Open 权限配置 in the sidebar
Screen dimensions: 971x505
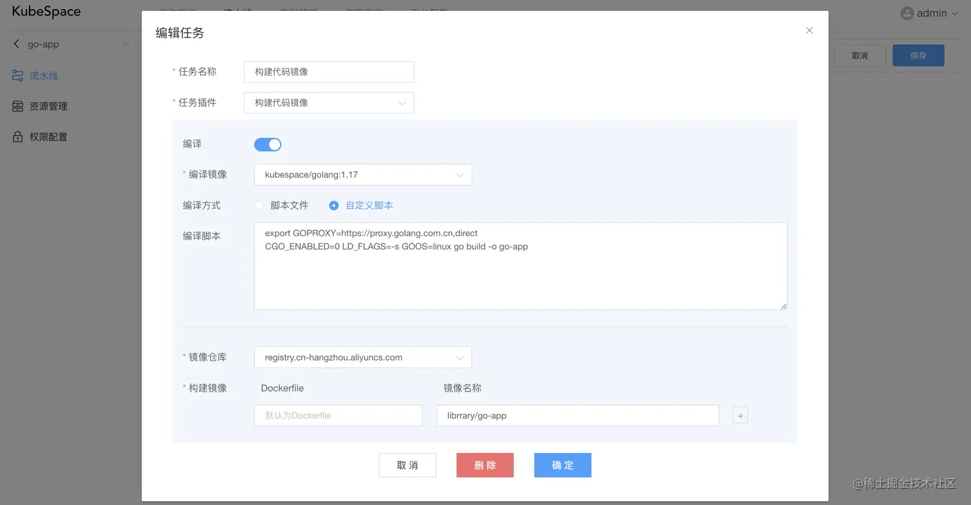(x=48, y=137)
